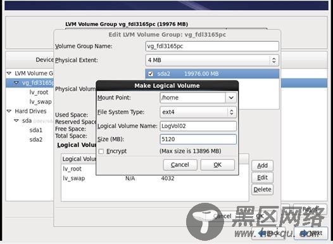Click Add in Edit LVM Volume Group
Screen dimensions: 333x244
pos(262,165)
